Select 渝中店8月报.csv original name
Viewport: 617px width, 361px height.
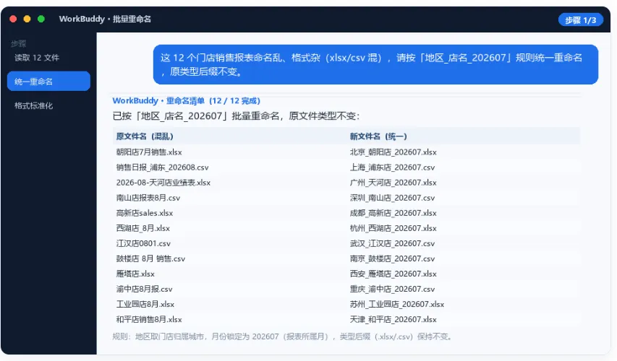pyautogui.click(x=144, y=289)
